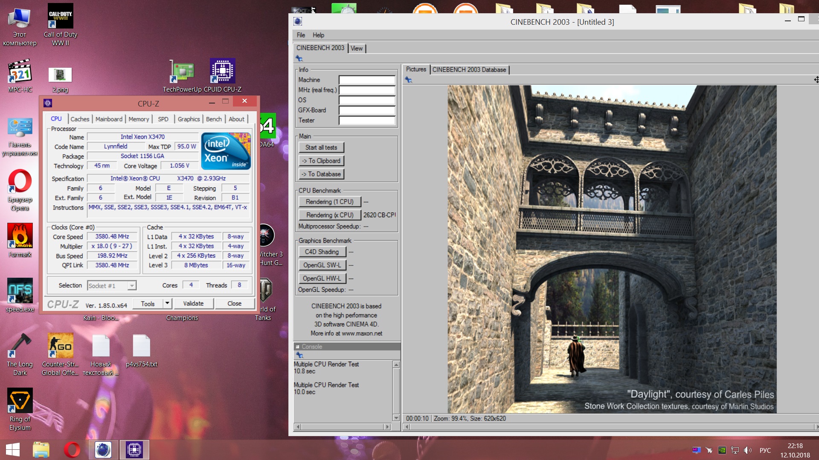Open the NVIDIA tray icon
This screenshot has width=819, height=460.
(x=722, y=450)
